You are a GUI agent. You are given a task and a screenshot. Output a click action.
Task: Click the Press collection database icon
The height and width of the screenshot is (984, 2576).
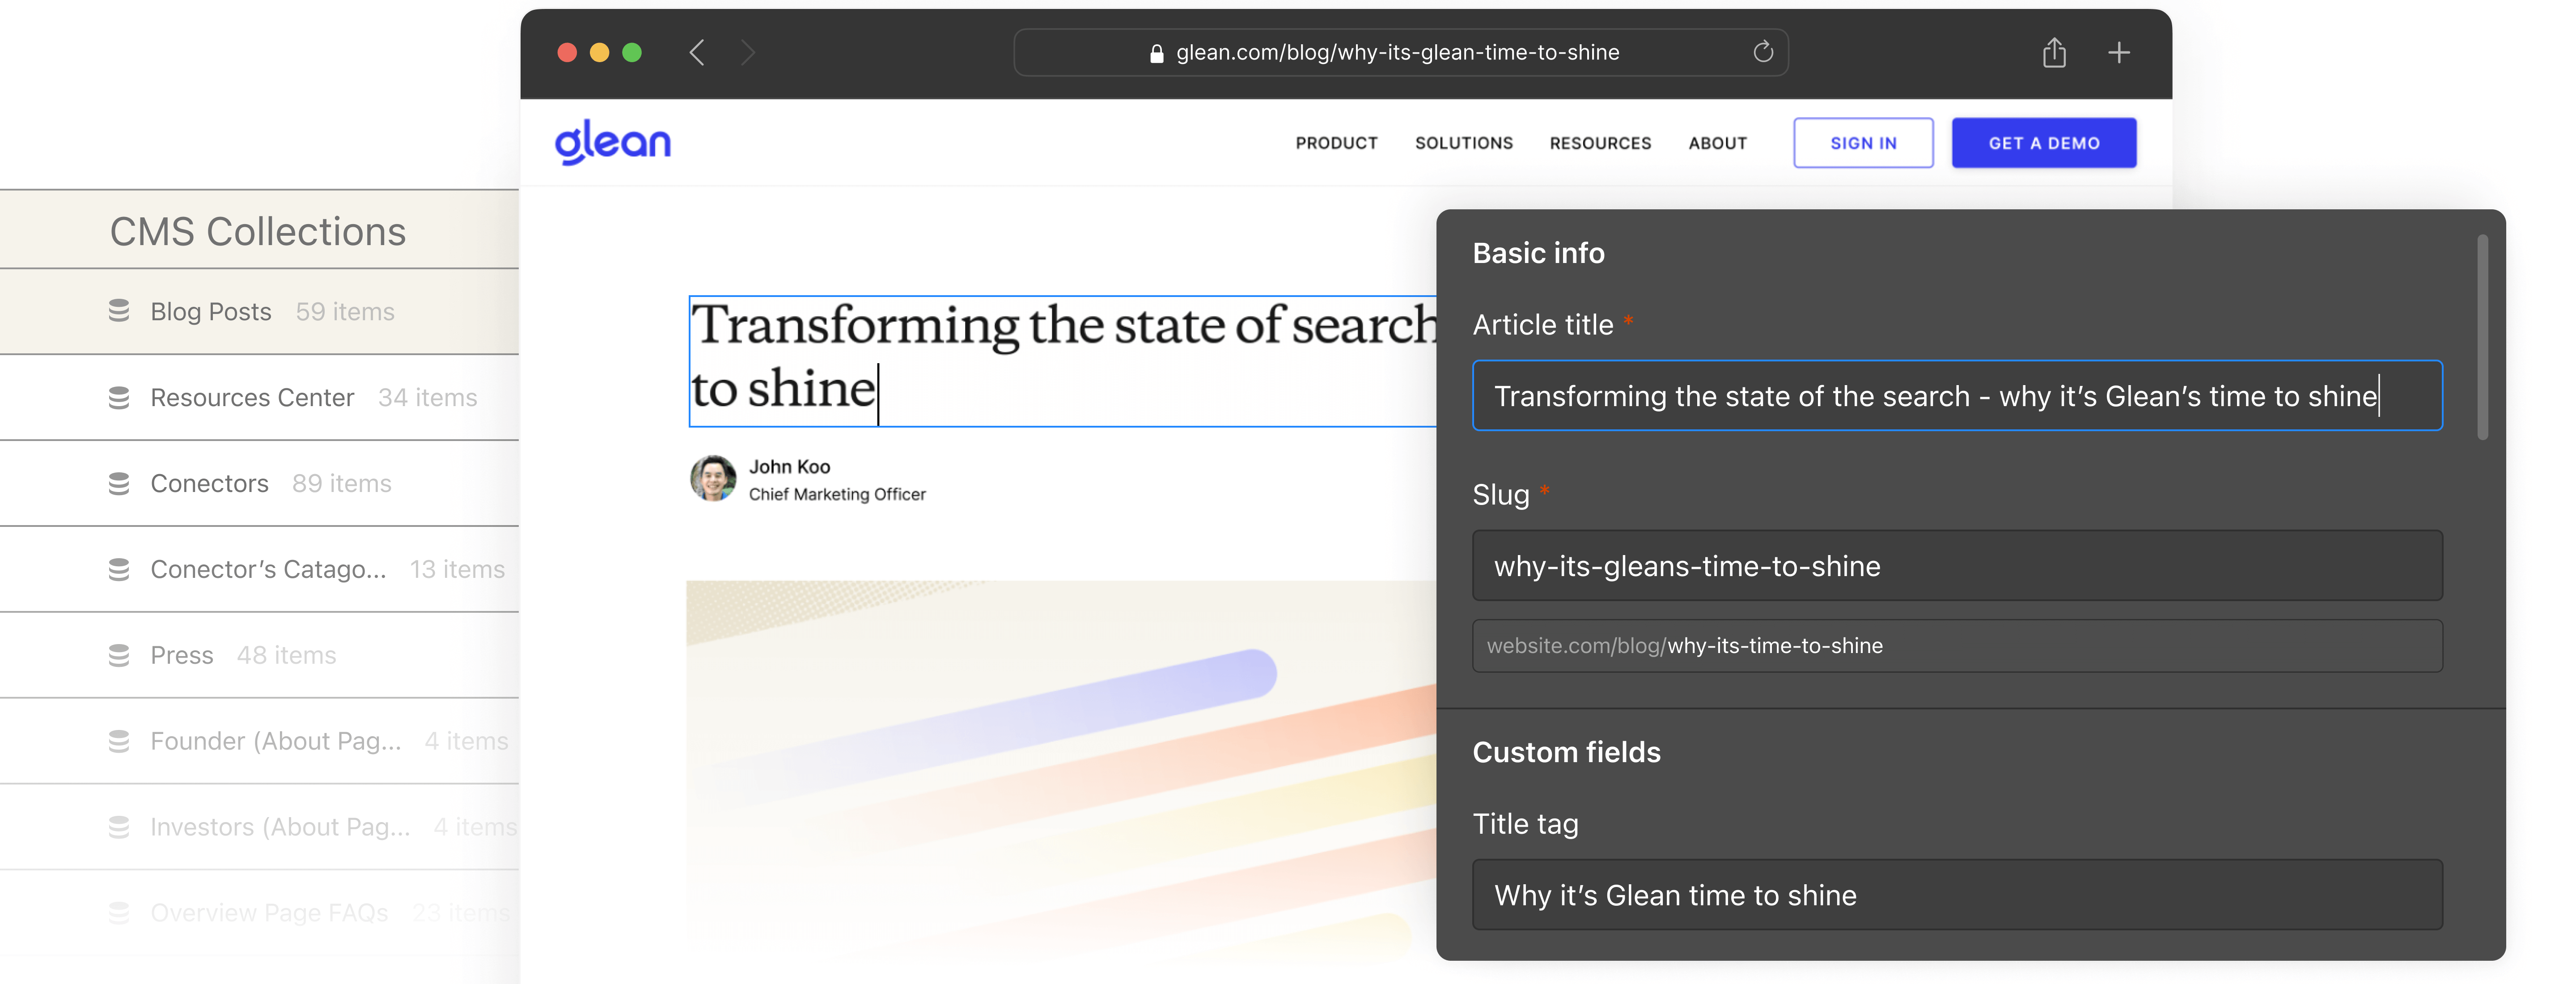click(119, 655)
